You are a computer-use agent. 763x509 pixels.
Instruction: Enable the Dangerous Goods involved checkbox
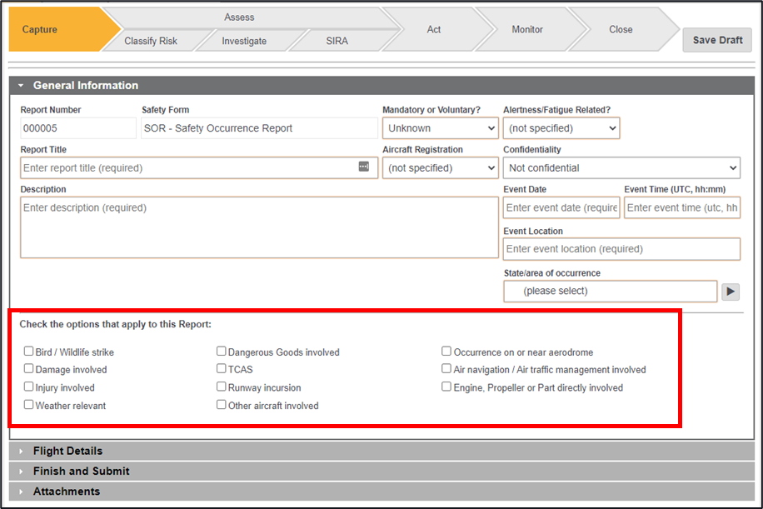222,352
